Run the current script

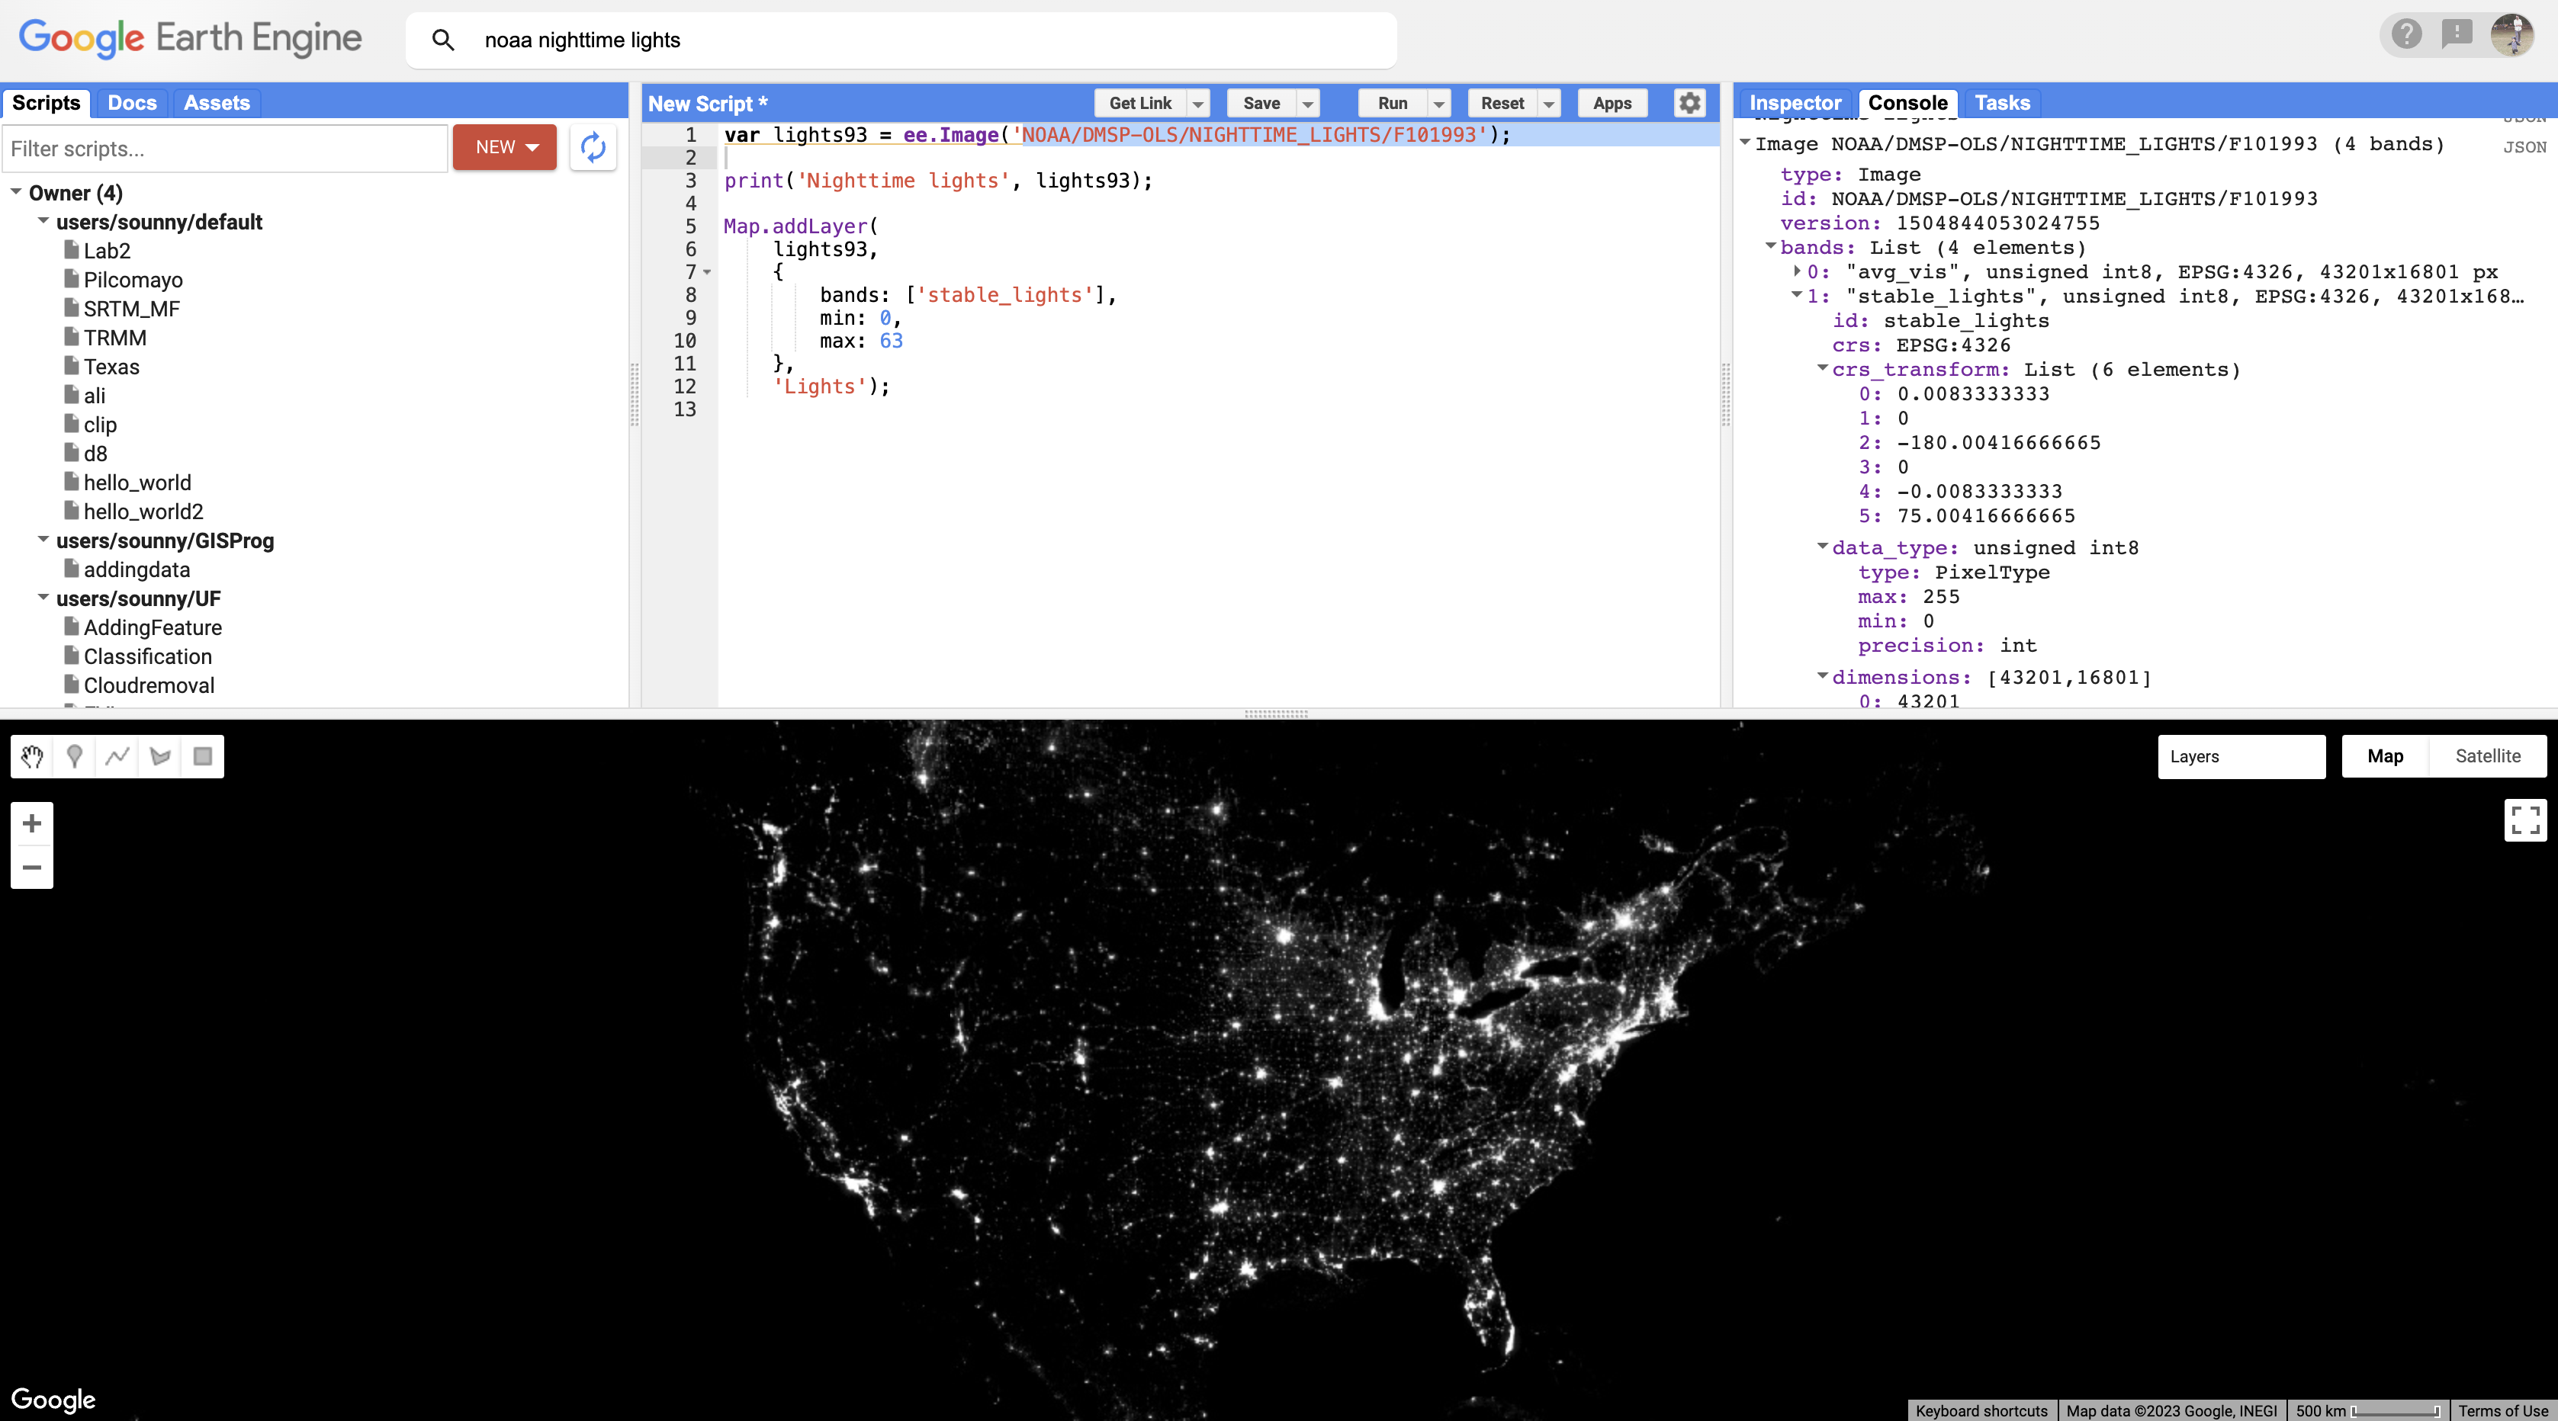tap(1392, 102)
